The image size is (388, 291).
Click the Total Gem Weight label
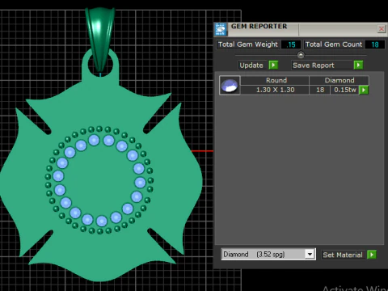point(247,44)
